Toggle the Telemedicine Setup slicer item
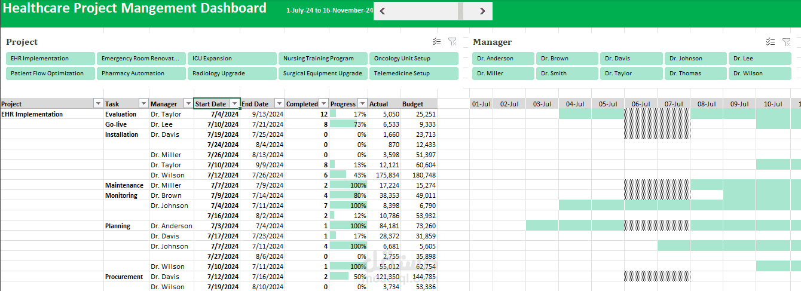 (413, 73)
